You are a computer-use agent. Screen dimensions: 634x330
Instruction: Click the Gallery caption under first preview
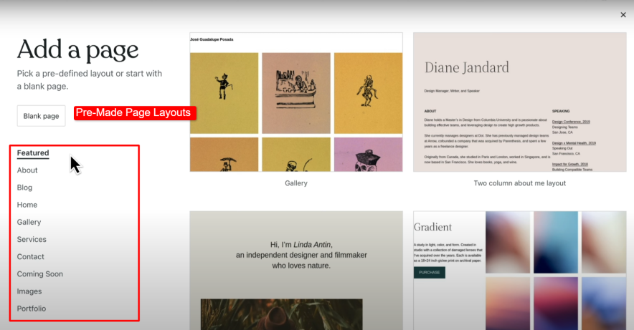(296, 183)
